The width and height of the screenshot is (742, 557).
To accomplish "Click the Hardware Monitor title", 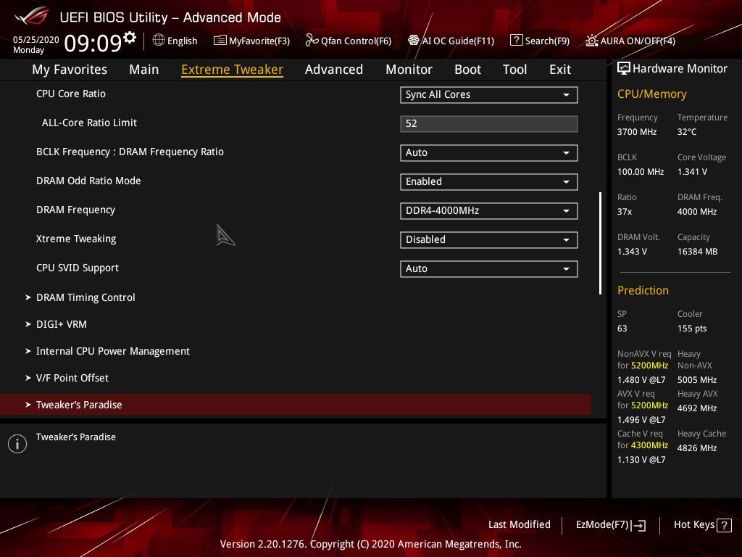I will coord(680,69).
